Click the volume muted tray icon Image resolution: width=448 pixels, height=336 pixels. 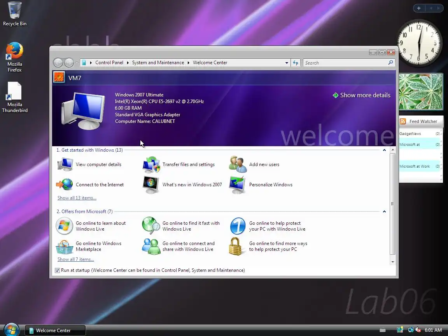coord(418,330)
